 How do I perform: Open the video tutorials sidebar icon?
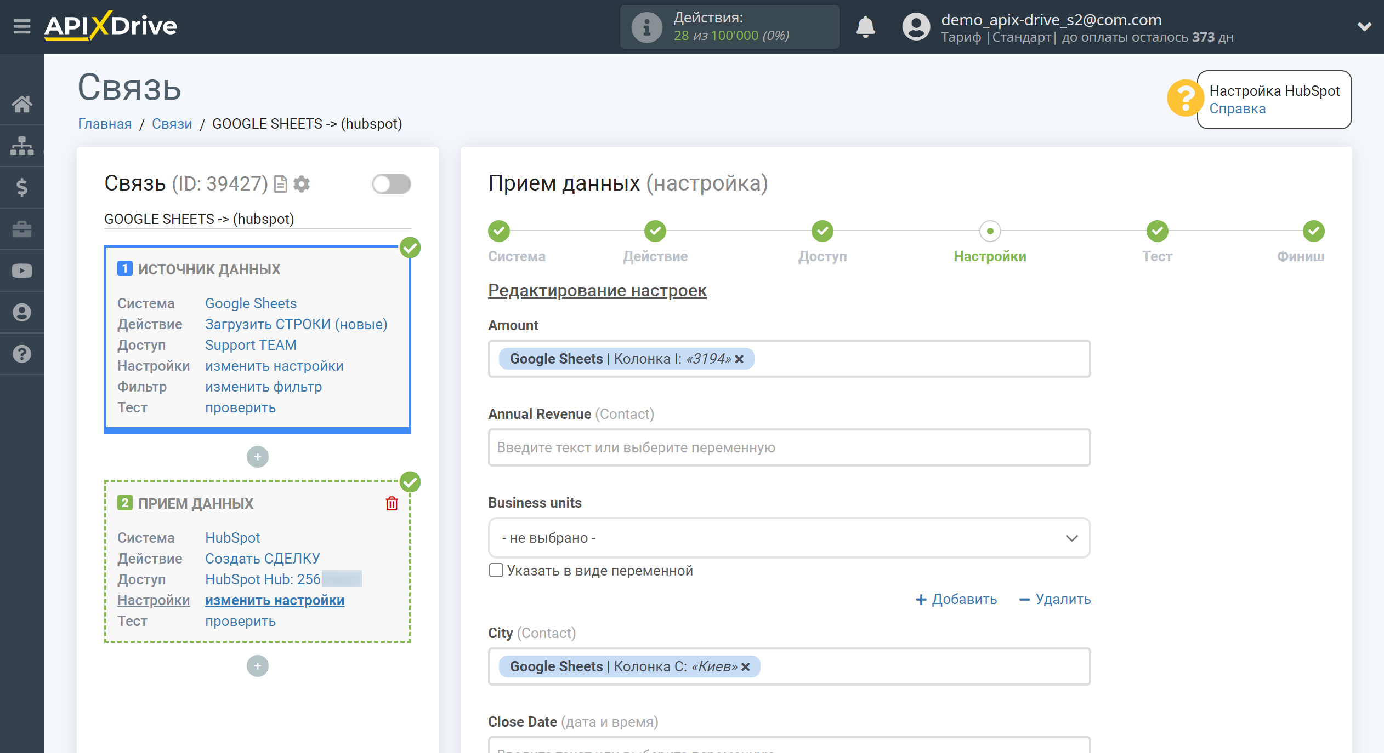pos(22,271)
